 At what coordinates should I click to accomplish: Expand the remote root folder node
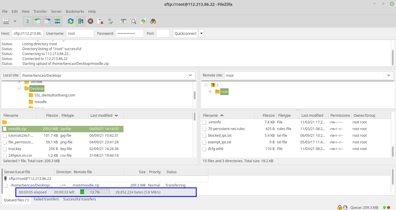pos(210,92)
